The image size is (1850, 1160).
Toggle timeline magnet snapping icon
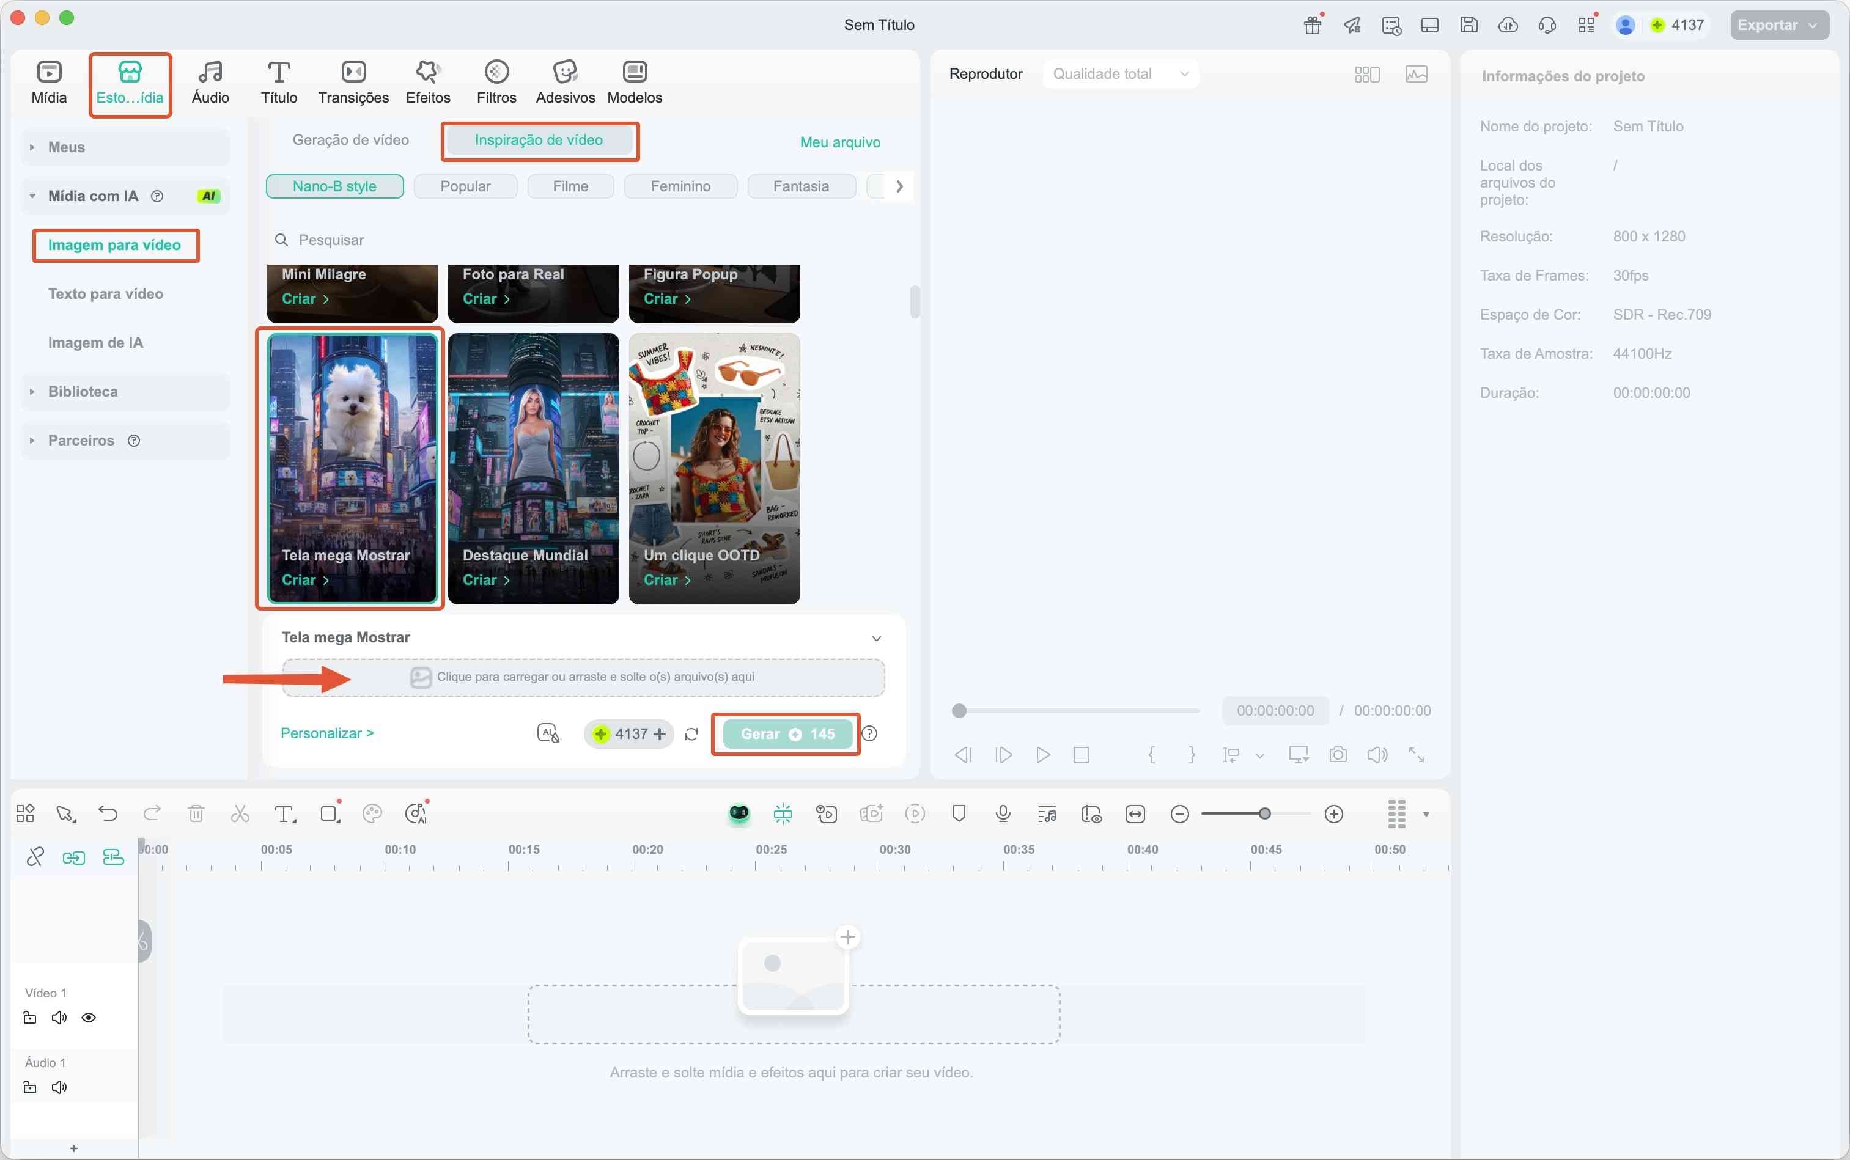(x=783, y=814)
